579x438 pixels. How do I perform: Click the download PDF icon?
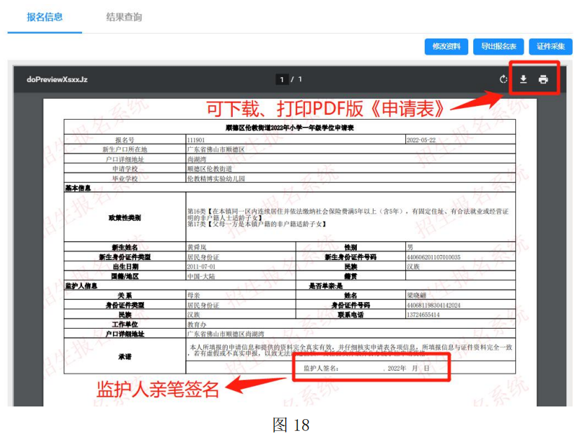(523, 79)
